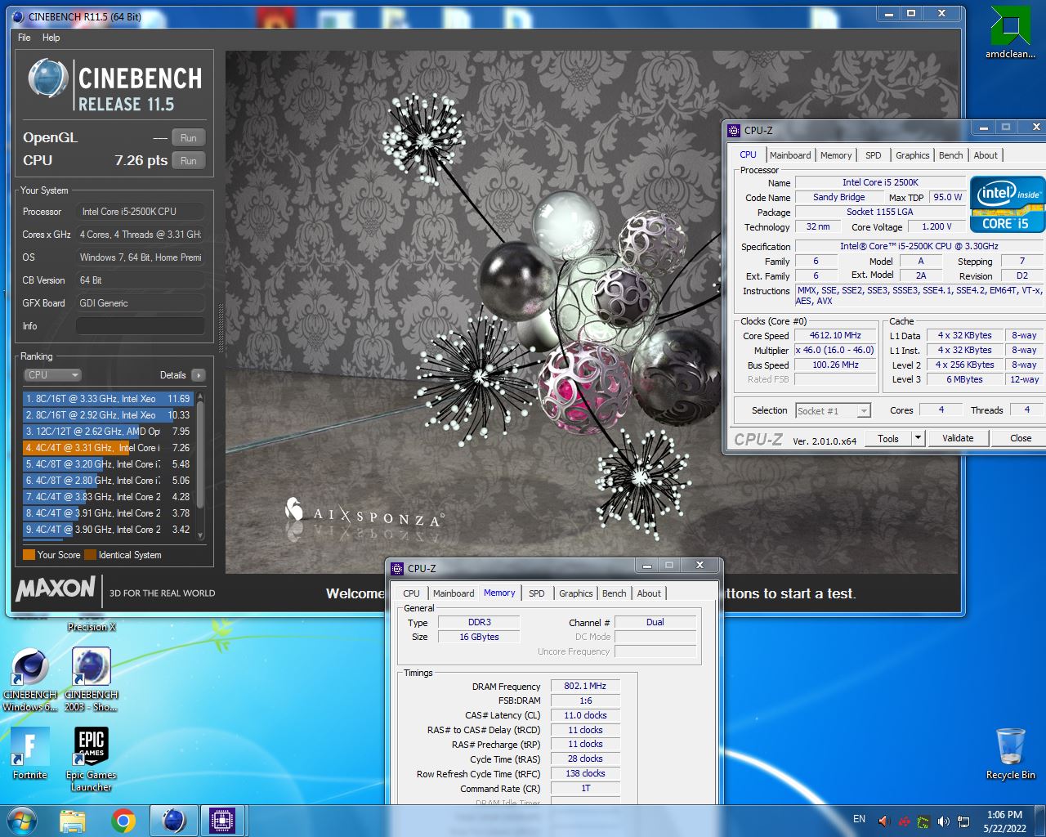Run the OpenGL test

[x=189, y=138]
